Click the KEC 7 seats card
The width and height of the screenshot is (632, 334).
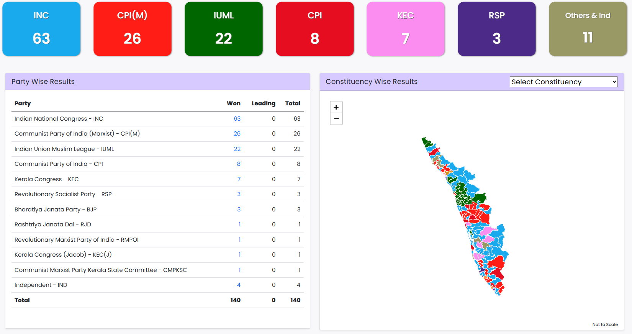point(406,29)
